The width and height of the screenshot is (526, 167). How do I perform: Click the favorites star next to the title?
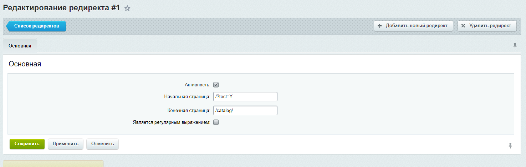(127, 9)
